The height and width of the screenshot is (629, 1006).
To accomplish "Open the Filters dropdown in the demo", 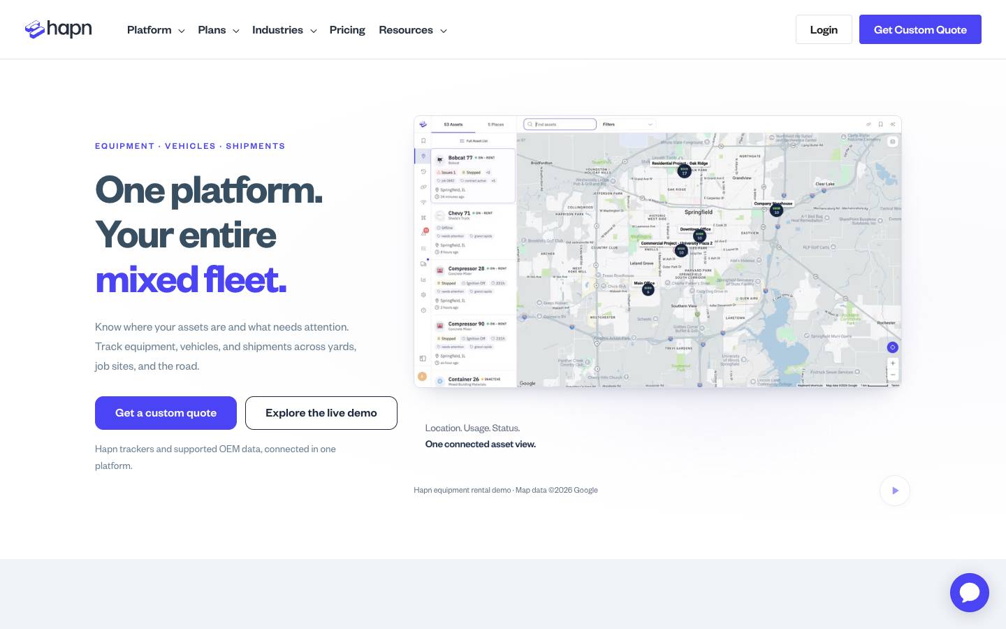I will [627, 124].
